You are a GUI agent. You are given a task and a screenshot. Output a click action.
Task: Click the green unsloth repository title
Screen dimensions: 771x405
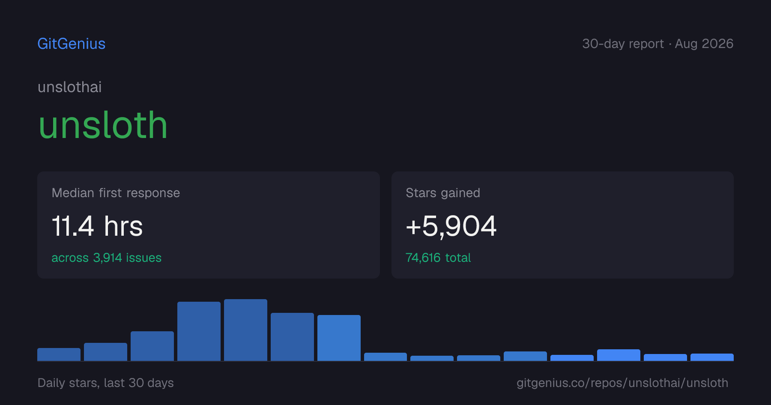(103, 125)
